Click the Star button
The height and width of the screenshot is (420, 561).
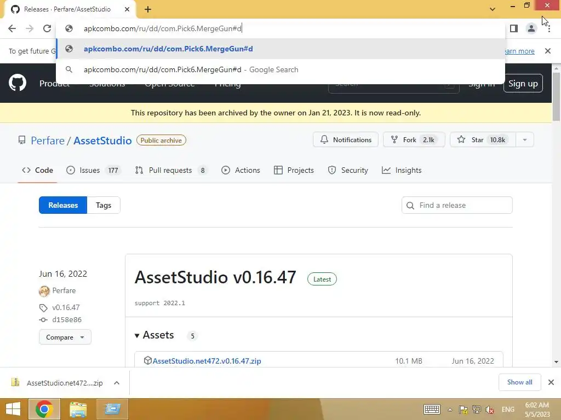pos(483,139)
